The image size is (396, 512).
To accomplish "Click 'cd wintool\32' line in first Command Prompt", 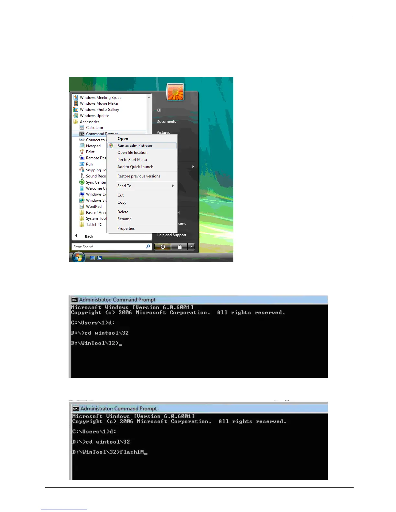I will coord(100,333).
